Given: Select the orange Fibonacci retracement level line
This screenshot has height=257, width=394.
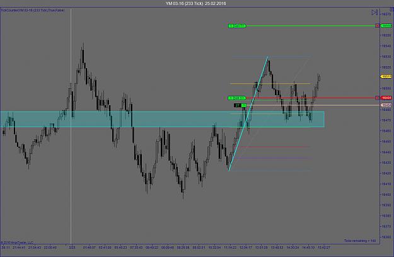Looking at the screenshot, I should pyautogui.click(x=270, y=84).
